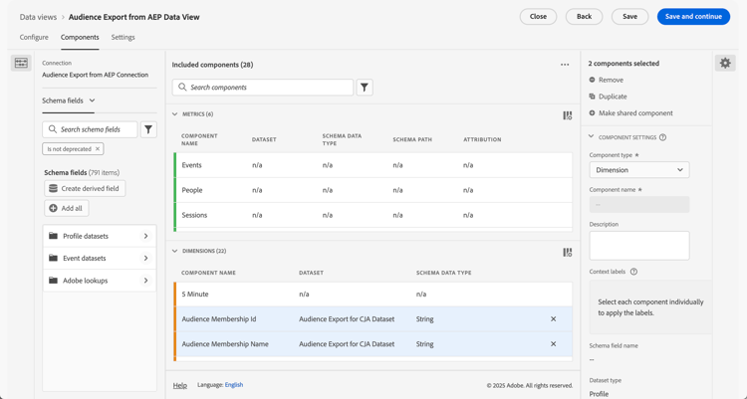This screenshot has height=399, width=747.
Task: Click the schema fields filter icon
Action: [x=148, y=129]
